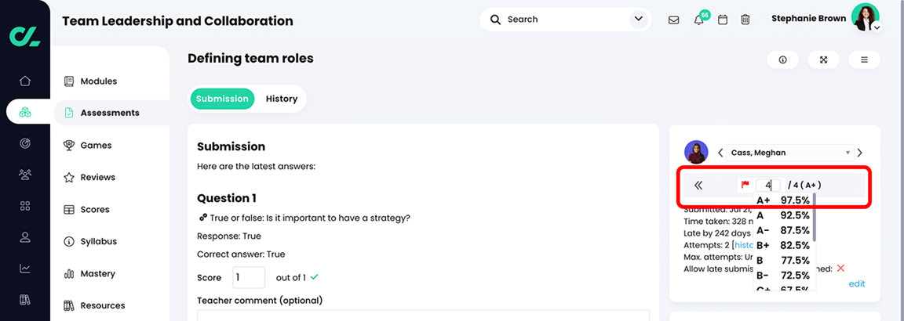Image resolution: width=904 pixels, height=321 pixels.
Task: Select A 92.5% grade option
Action: click(x=783, y=215)
